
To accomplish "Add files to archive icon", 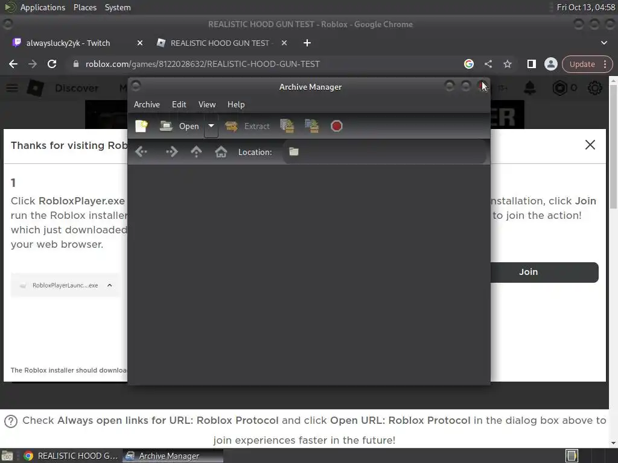I will [x=287, y=126].
